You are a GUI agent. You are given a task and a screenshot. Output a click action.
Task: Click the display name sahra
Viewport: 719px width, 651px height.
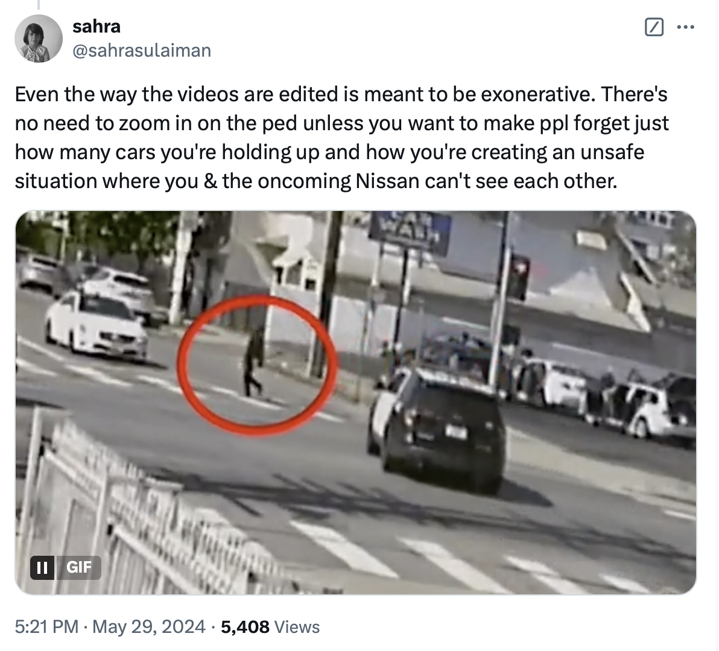(97, 26)
